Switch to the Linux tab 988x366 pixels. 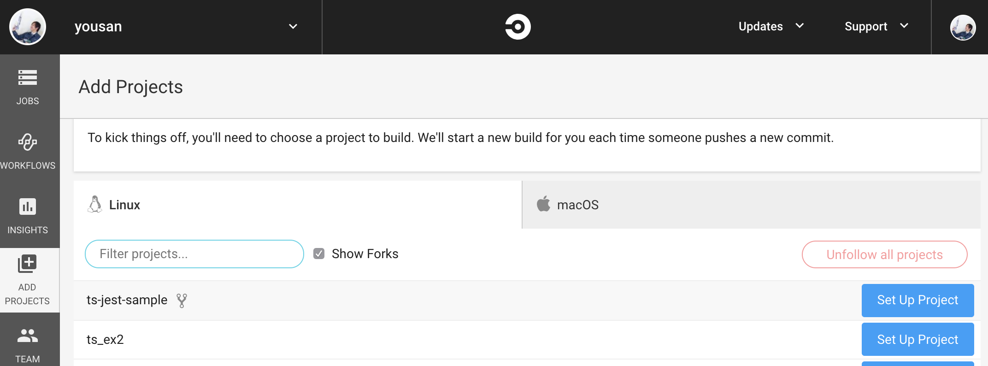pyautogui.click(x=298, y=205)
